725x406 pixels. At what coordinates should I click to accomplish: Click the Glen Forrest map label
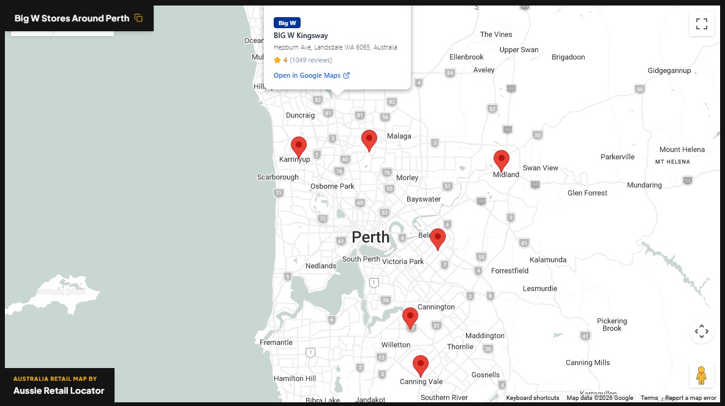pyautogui.click(x=587, y=193)
